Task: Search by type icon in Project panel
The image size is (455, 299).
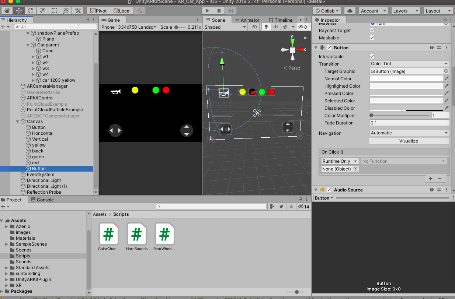Action: pyautogui.click(x=272, y=207)
